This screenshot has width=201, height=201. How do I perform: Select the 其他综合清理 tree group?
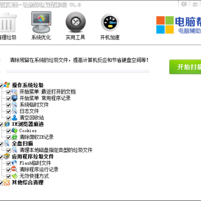point(28,183)
